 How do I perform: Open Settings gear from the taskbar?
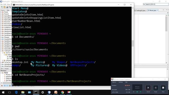point(43,92)
